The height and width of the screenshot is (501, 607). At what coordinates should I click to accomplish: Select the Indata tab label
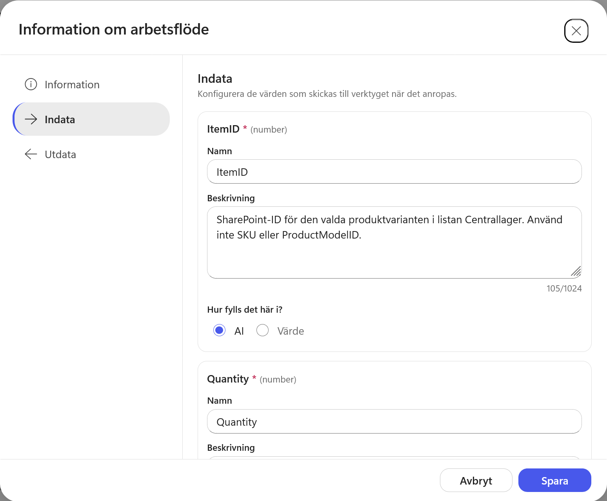[x=60, y=119]
